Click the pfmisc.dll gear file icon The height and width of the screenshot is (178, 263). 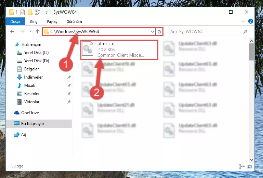click(88, 49)
